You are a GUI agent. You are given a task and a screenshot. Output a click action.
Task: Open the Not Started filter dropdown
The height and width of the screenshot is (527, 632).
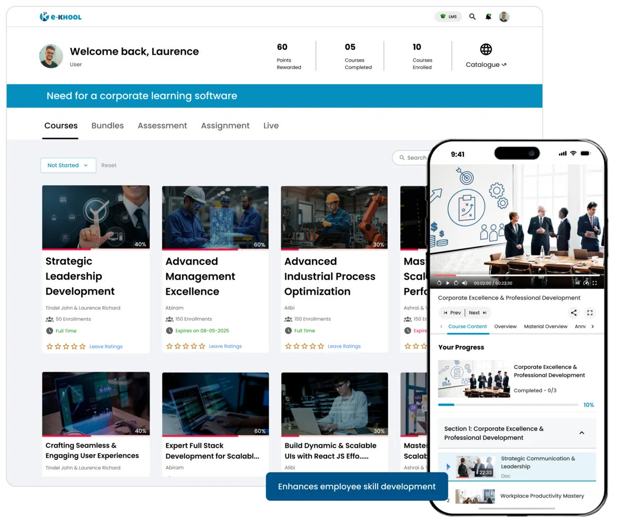pos(68,165)
